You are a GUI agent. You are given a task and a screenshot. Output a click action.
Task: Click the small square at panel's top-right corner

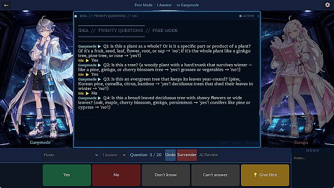pyautogui.click(x=258, y=16)
